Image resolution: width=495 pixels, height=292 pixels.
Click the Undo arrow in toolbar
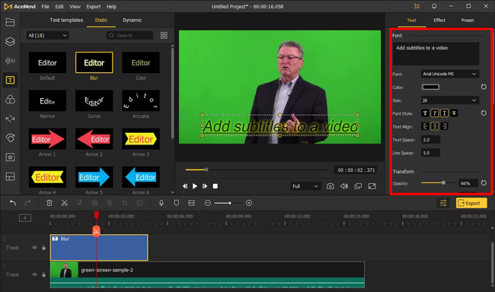(x=13, y=203)
